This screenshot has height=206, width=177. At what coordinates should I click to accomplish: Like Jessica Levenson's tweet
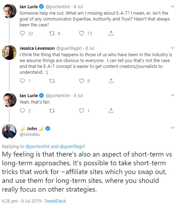click(82, 81)
